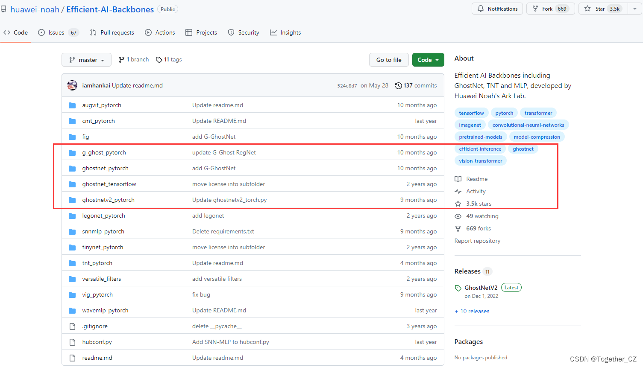643x367 pixels.
Task: Click the commits history clock icon
Action: 398,86
